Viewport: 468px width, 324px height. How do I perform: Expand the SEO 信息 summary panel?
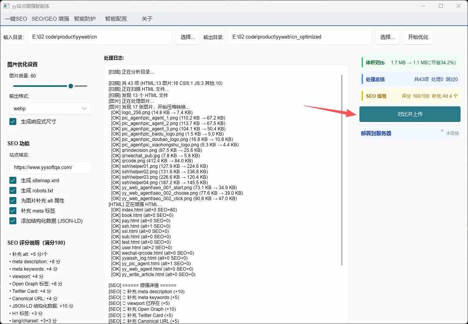pyautogui.click(x=410, y=96)
